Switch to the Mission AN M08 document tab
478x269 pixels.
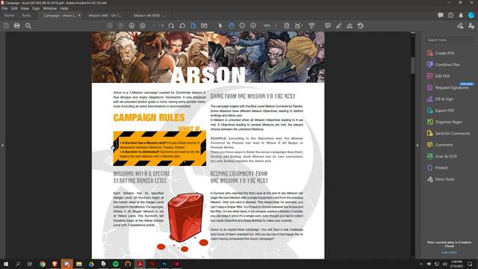pos(149,15)
